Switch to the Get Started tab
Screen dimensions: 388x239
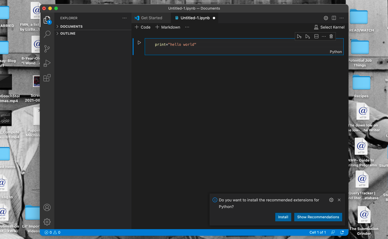[x=151, y=18]
